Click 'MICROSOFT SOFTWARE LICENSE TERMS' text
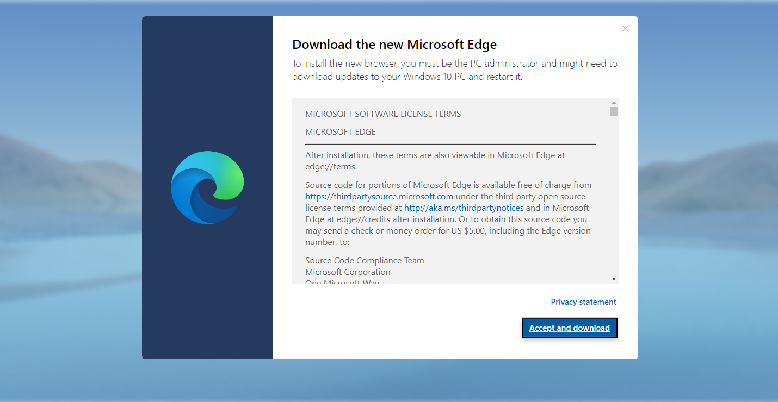 [x=383, y=114]
